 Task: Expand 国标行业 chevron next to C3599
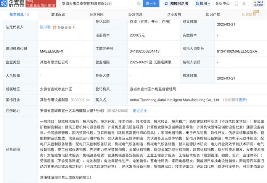click(88, 100)
